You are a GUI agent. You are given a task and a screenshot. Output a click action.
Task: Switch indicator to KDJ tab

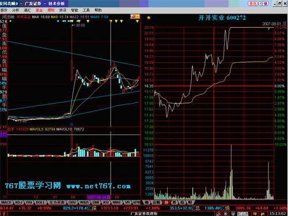(19, 202)
